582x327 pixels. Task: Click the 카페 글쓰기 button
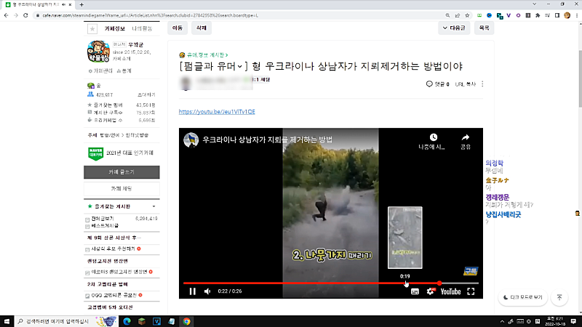click(121, 172)
